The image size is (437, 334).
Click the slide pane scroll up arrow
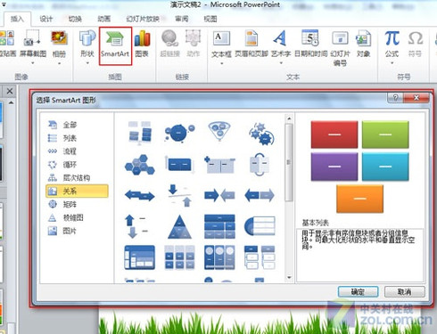point(11,102)
